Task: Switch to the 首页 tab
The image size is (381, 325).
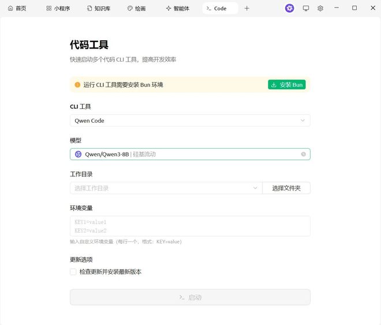Action: 17,9
